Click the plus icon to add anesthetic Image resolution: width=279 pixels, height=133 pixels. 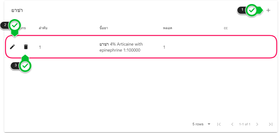(x=268, y=10)
